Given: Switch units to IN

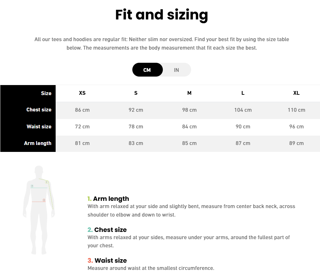Looking at the screenshot, I should click(177, 70).
